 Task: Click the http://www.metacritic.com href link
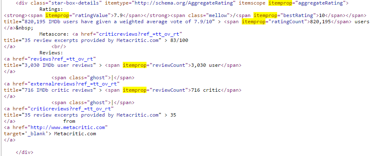coord(68,127)
